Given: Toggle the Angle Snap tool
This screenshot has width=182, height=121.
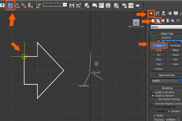Looking at the screenshot, I should tap(17, 5).
